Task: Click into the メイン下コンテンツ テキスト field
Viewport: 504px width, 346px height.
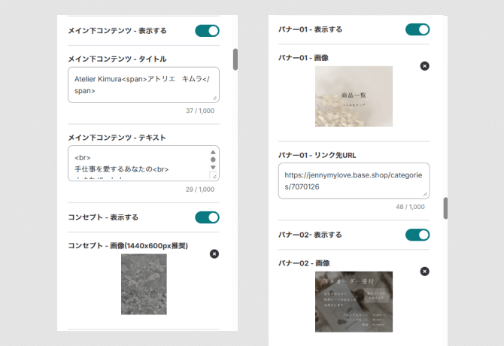Action: pos(135,163)
